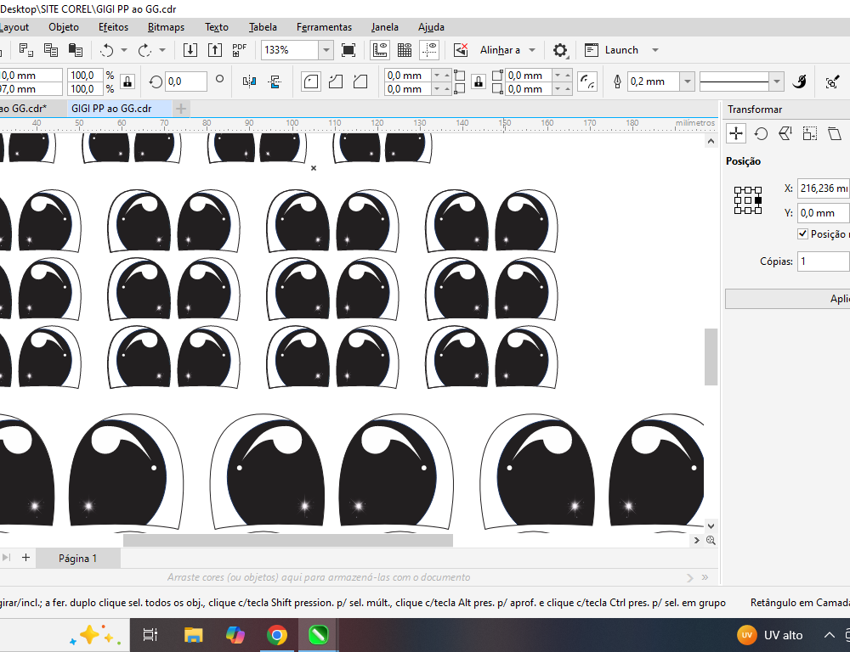
Task: Click the Redo arrow icon
Action: [144, 50]
